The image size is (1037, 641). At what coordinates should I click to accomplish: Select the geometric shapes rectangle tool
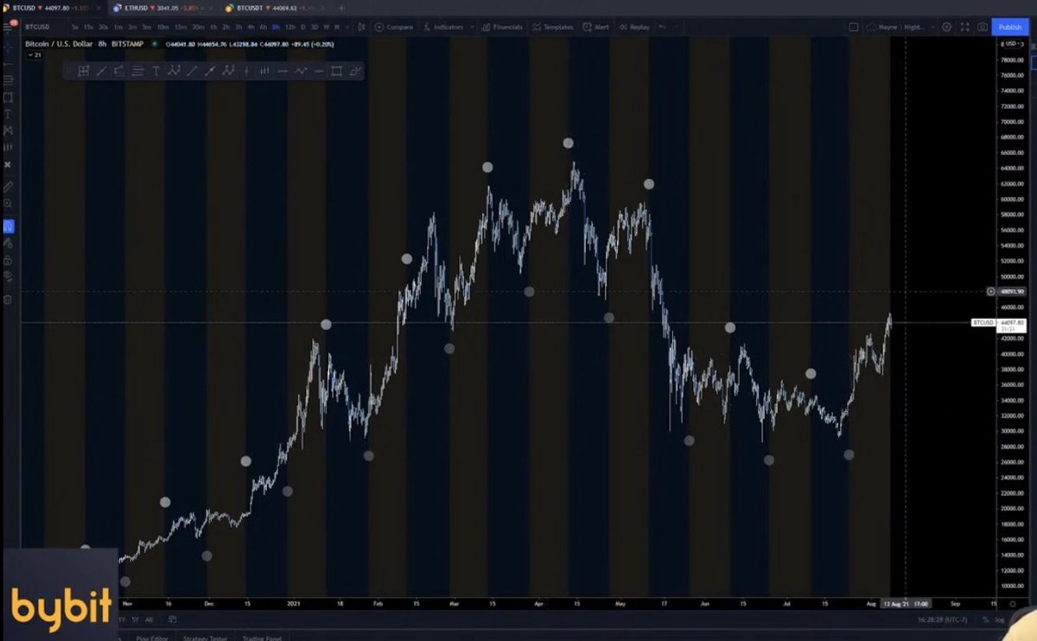pyautogui.click(x=9, y=97)
